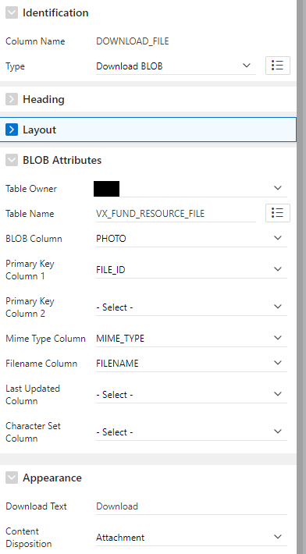Image resolution: width=306 pixels, height=554 pixels.
Task: Open the list-of-values button beside Type
Action: click(x=278, y=66)
